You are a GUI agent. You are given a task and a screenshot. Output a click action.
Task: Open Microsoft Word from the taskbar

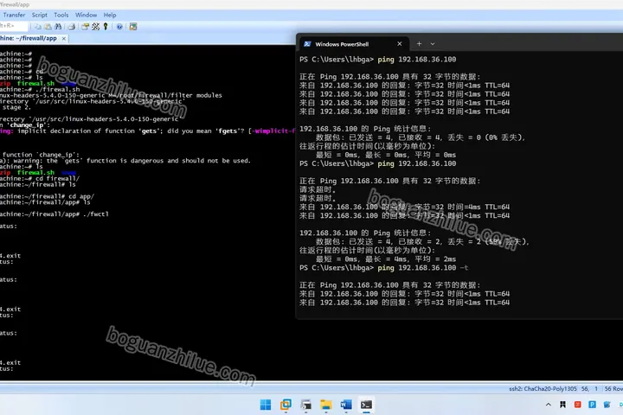pyautogui.click(x=346, y=405)
